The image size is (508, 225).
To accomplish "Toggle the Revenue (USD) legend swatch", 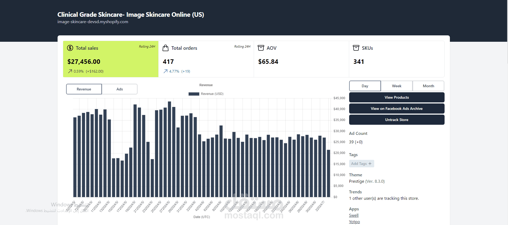I will 194,94.
